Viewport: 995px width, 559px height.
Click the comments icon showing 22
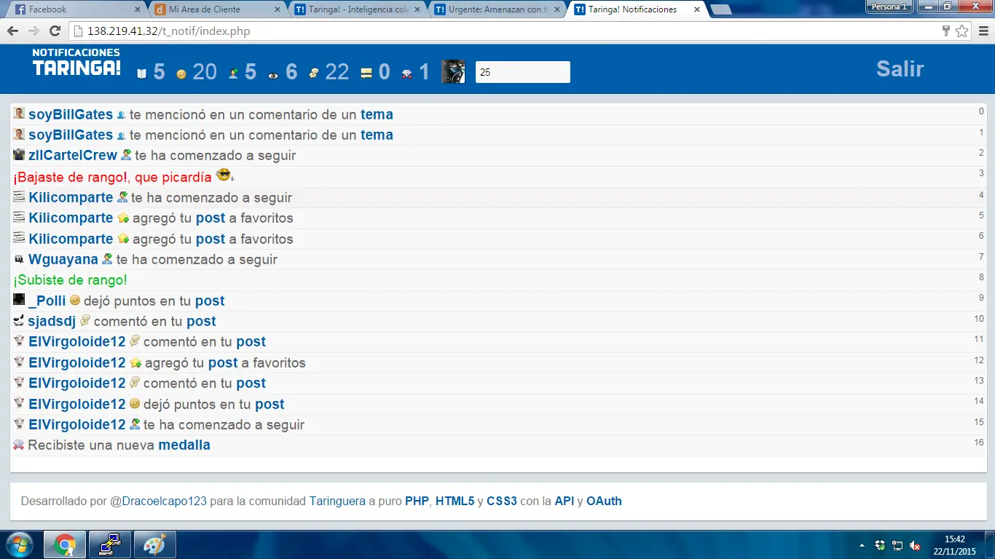313,73
